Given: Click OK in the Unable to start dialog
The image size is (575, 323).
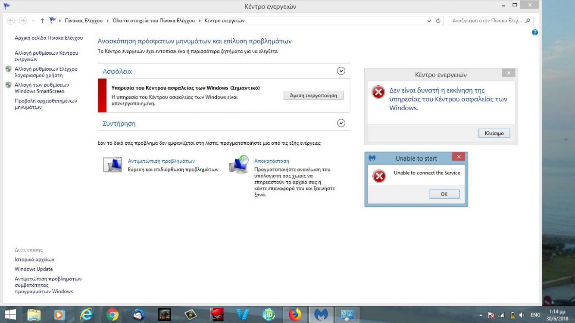Looking at the screenshot, I should pyautogui.click(x=444, y=194).
